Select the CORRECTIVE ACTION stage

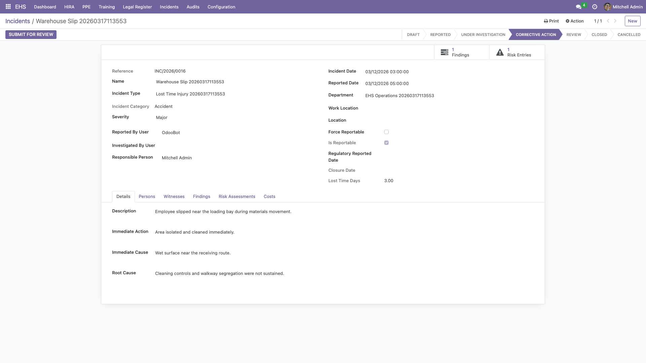pyautogui.click(x=536, y=34)
